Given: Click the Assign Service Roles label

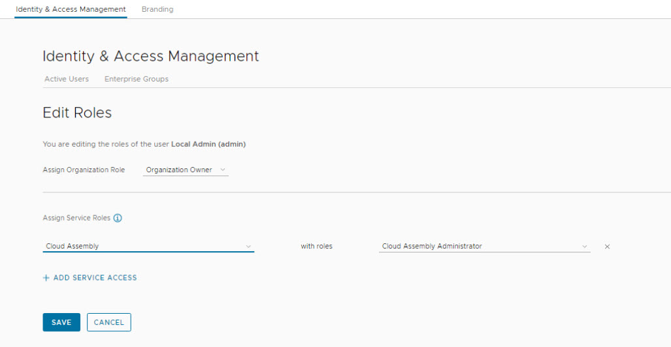Looking at the screenshot, I should (76, 218).
